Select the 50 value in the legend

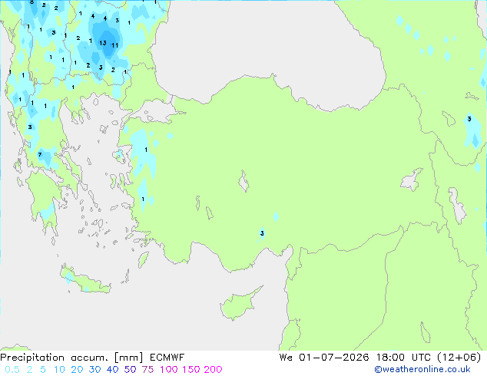130,370
